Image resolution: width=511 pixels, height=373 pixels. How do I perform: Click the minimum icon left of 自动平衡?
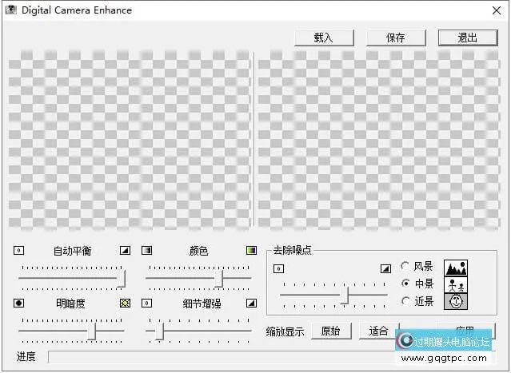pyautogui.click(x=19, y=250)
